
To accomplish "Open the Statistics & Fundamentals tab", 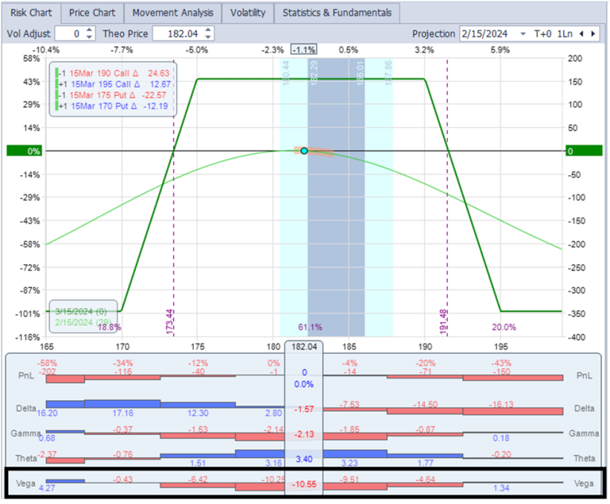I will 337,13.
